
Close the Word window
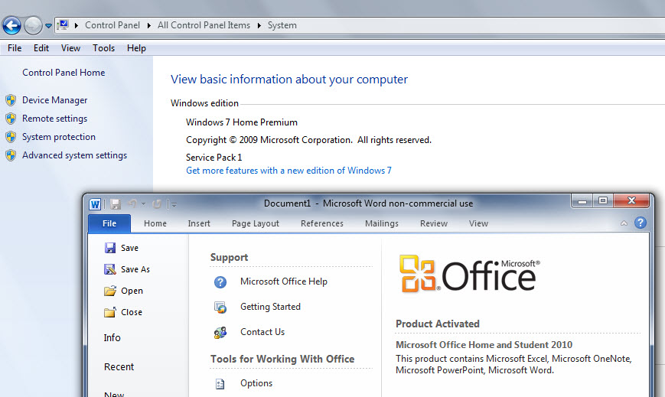pos(631,200)
